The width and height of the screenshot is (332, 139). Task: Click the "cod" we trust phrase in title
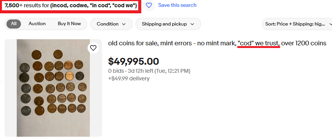[259, 43]
